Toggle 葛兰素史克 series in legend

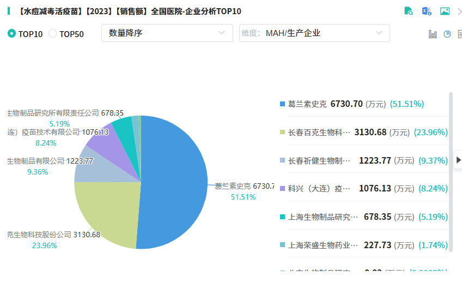coord(307,104)
